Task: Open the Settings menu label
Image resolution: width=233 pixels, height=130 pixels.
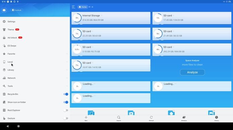Action: click(x=11, y=21)
